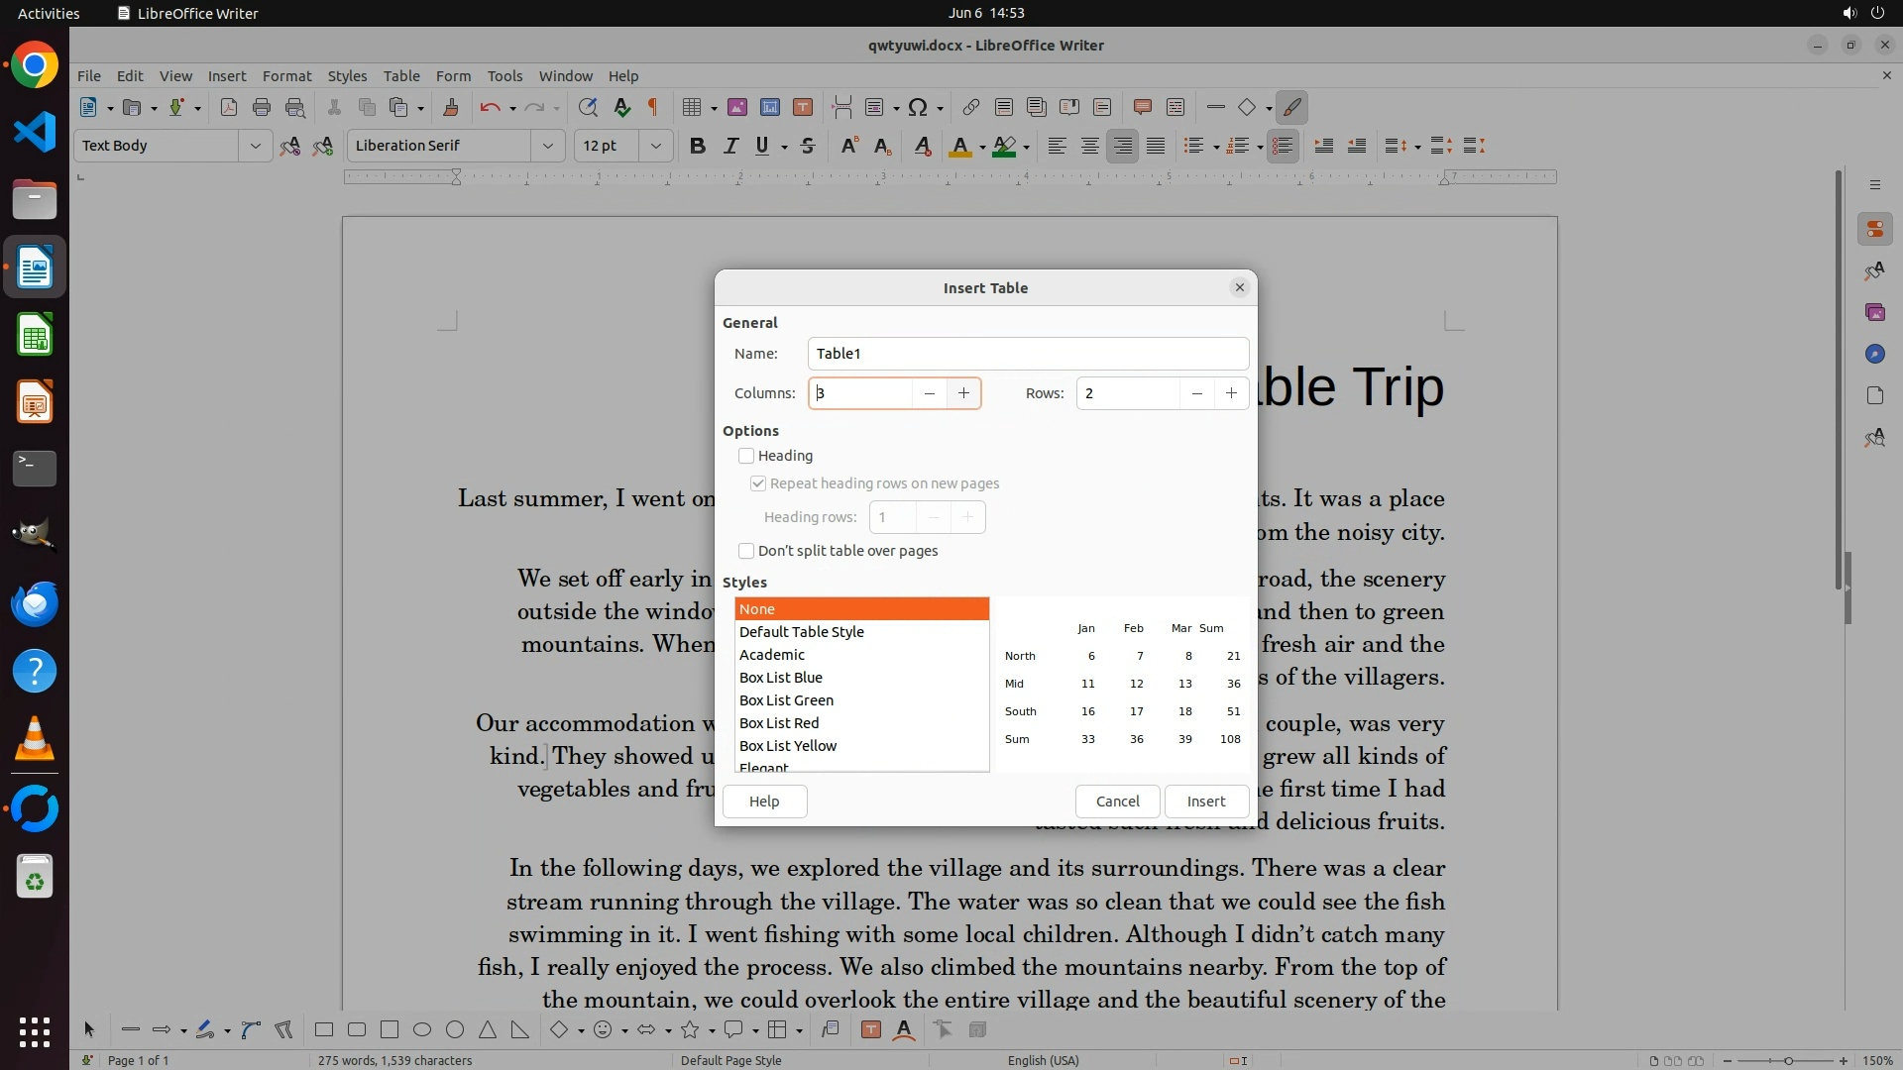Toggle Repeat heading rows on new pages
Image resolution: width=1903 pixels, height=1070 pixels.
[758, 483]
